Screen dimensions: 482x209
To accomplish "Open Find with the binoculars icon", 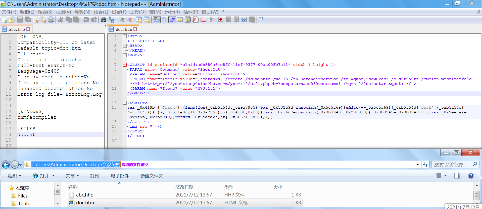I will [x=104, y=20].
